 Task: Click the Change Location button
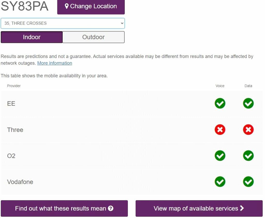[x=91, y=6]
